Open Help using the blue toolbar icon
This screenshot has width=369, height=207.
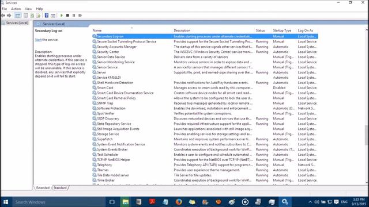pyautogui.click(x=47, y=16)
